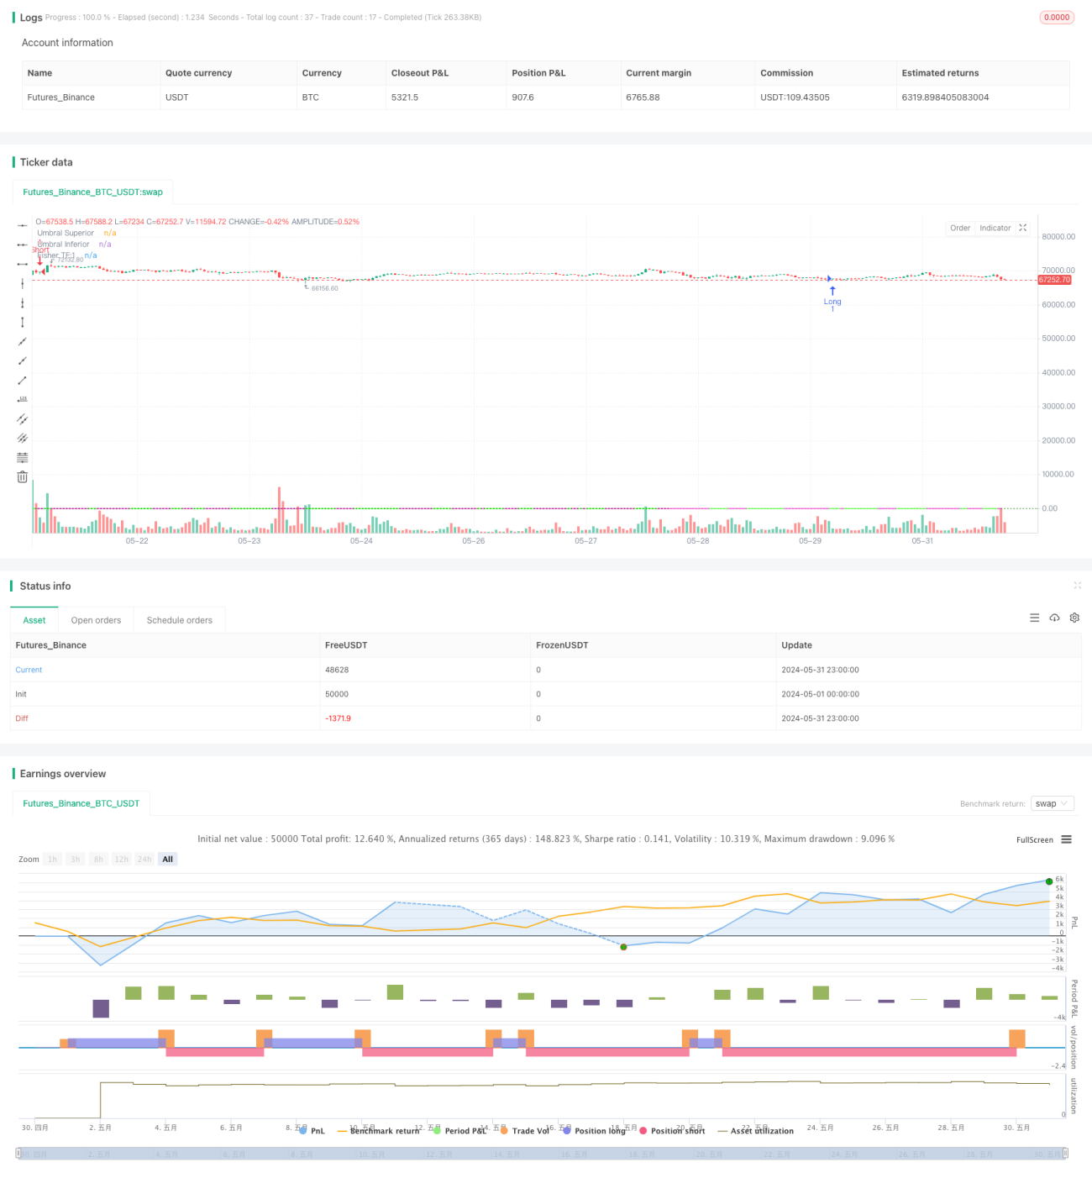This screenshot has height=1178, width=1092.
Task: Select the price line tool with 123 label
Action: [22, 399]
